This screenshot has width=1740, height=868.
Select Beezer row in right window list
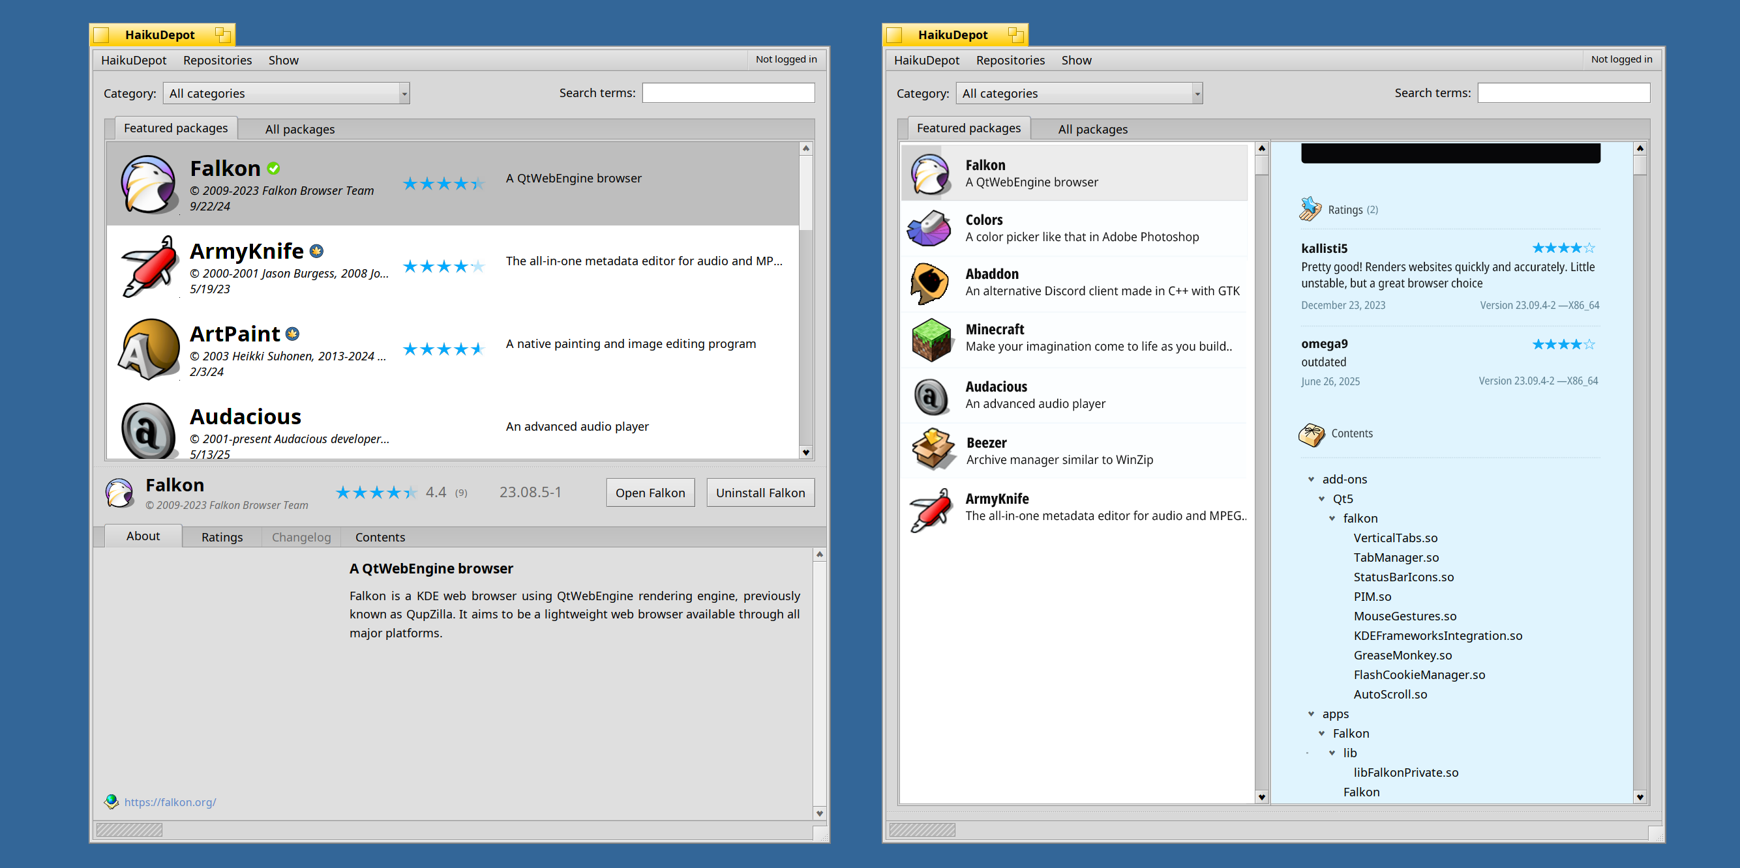(x=1074, y=450)
